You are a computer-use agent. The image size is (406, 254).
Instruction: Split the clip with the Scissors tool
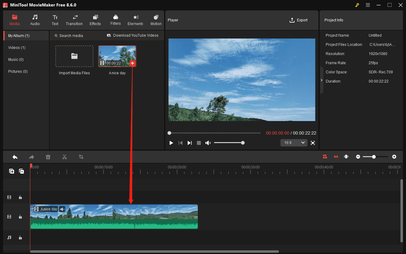(x=65, y=157)
